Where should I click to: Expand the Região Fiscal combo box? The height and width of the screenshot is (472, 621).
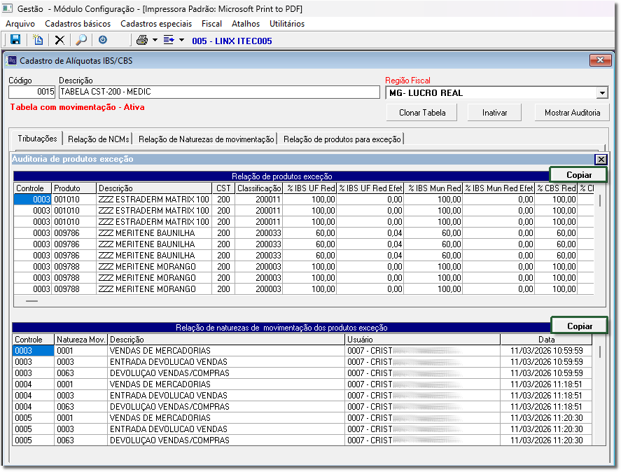pos(602,93)
